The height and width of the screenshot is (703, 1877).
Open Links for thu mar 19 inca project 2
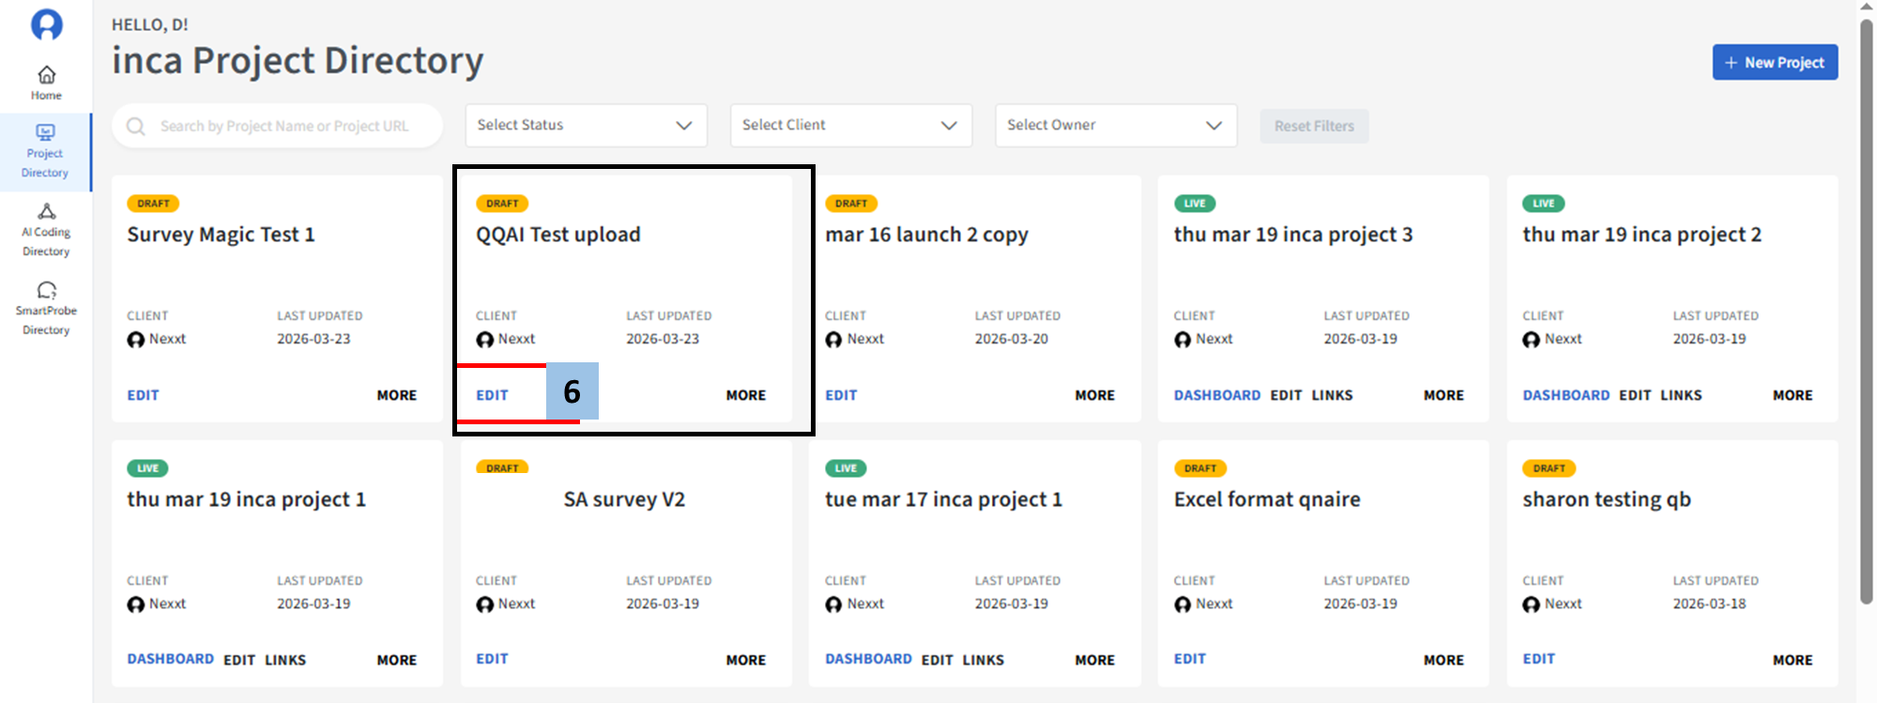1680,395
